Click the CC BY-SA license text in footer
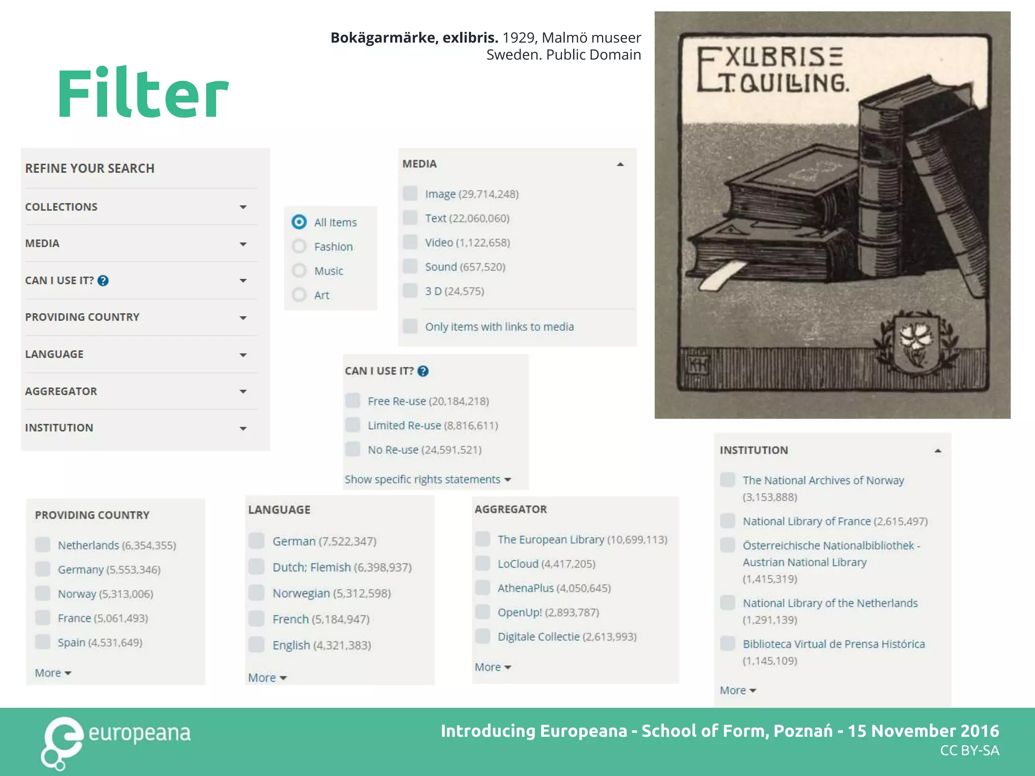Image resolution: width=1035 pixels, height=776 pixels. click(970, 750)
